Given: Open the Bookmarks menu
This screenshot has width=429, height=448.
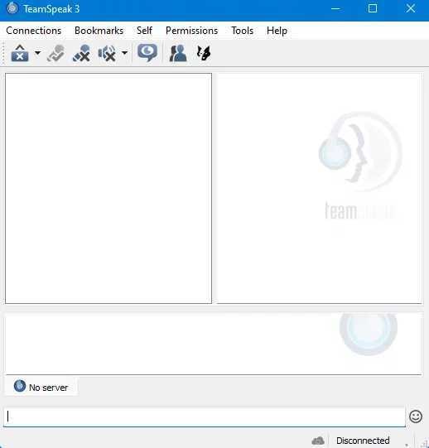Looking at the screenshot, I should [99, 31].
